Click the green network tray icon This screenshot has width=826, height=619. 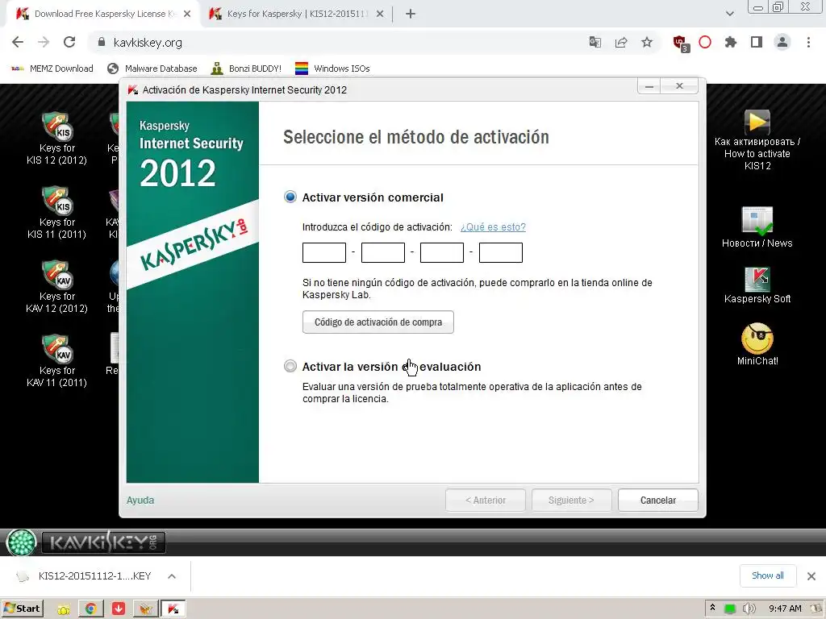pos(729,609)
